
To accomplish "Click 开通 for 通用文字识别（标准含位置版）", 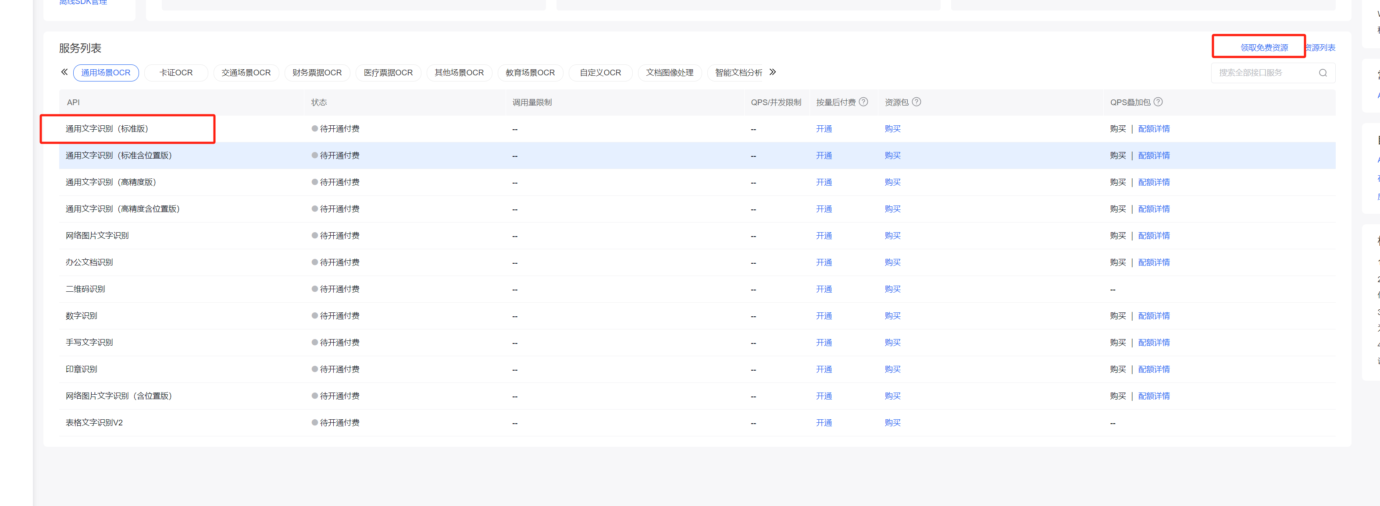I will [x=824, y=156].
